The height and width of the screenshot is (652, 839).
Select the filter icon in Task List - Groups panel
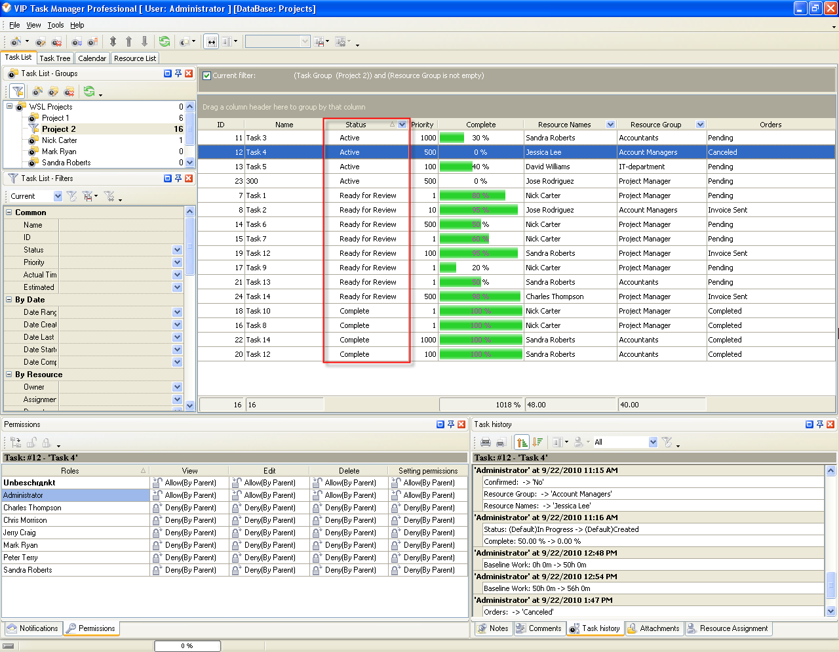pos(16,91)
